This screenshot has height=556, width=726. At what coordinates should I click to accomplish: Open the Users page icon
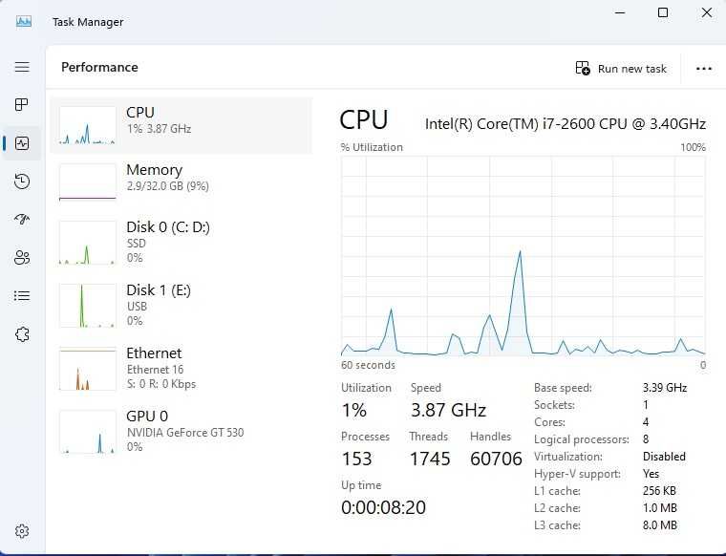[x=22, y=258]
